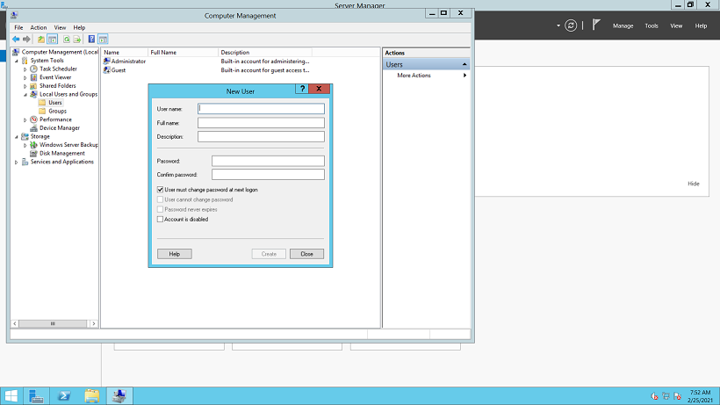720x405 pixels.
Task: Click the Device Manager icon
Action: click(33, 128)
